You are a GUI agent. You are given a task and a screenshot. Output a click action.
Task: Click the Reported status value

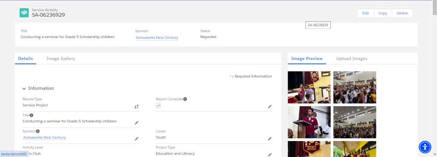coord(208,37)
